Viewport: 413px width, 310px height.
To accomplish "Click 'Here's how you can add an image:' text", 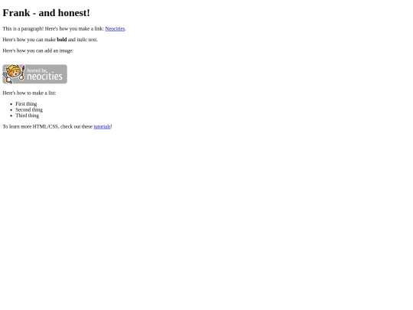I will pos(38,51).
